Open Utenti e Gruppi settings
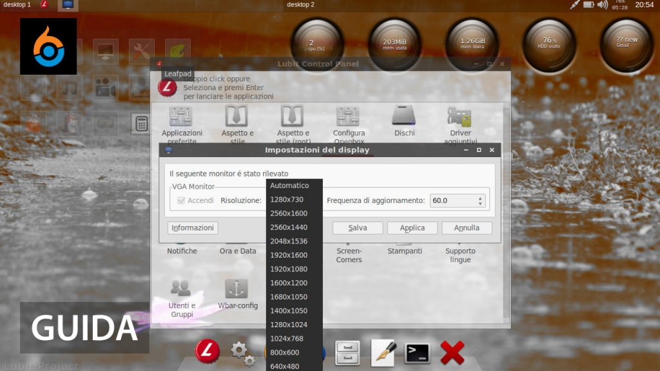Viewport: 660px width, 371px height. [182, 289]
